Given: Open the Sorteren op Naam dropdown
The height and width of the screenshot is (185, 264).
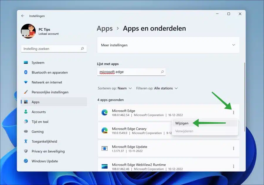Looking at the screenshot, I should click(115, 88).
